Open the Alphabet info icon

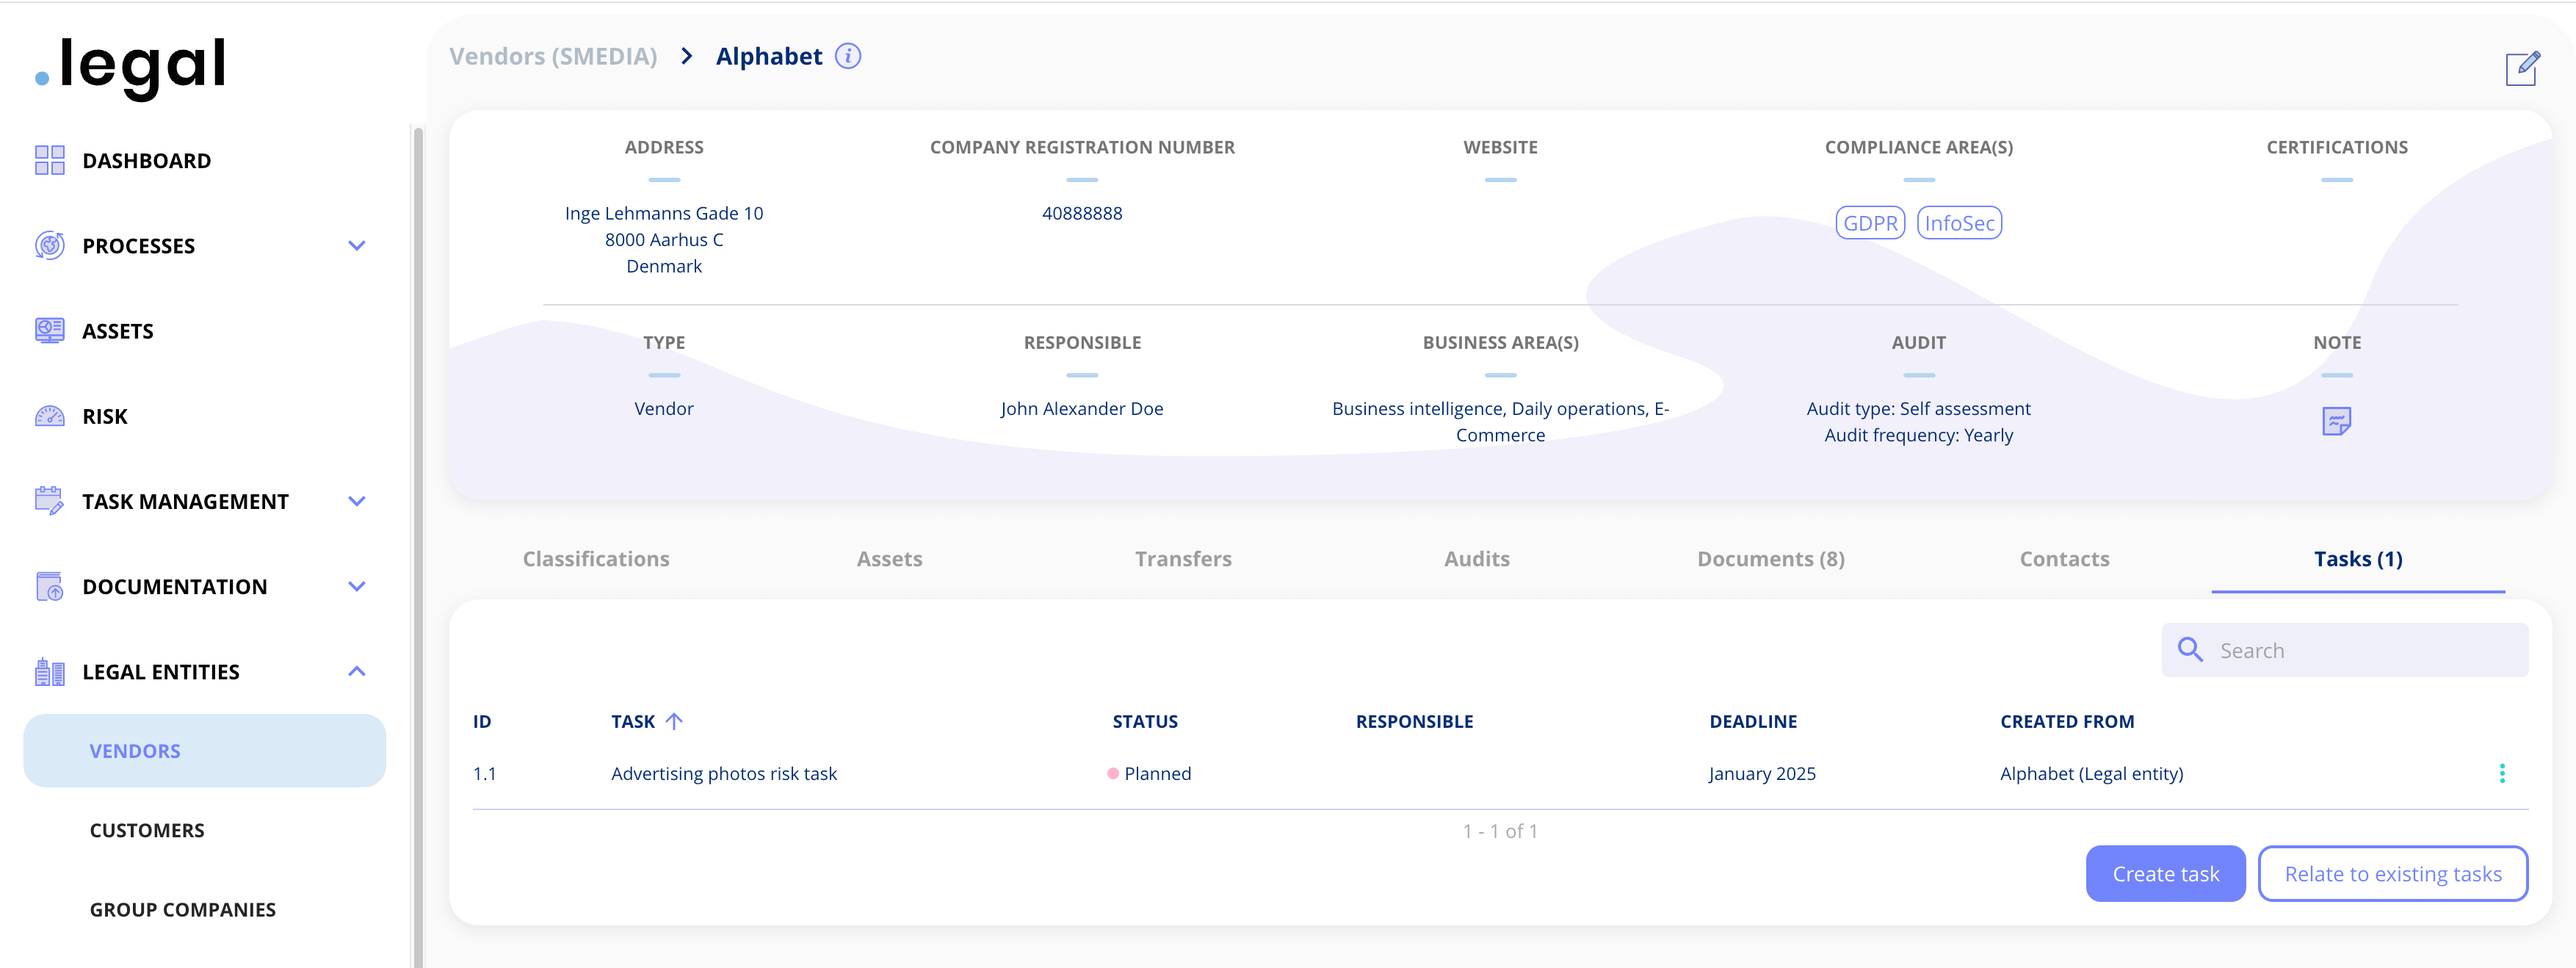coord(848,56)
